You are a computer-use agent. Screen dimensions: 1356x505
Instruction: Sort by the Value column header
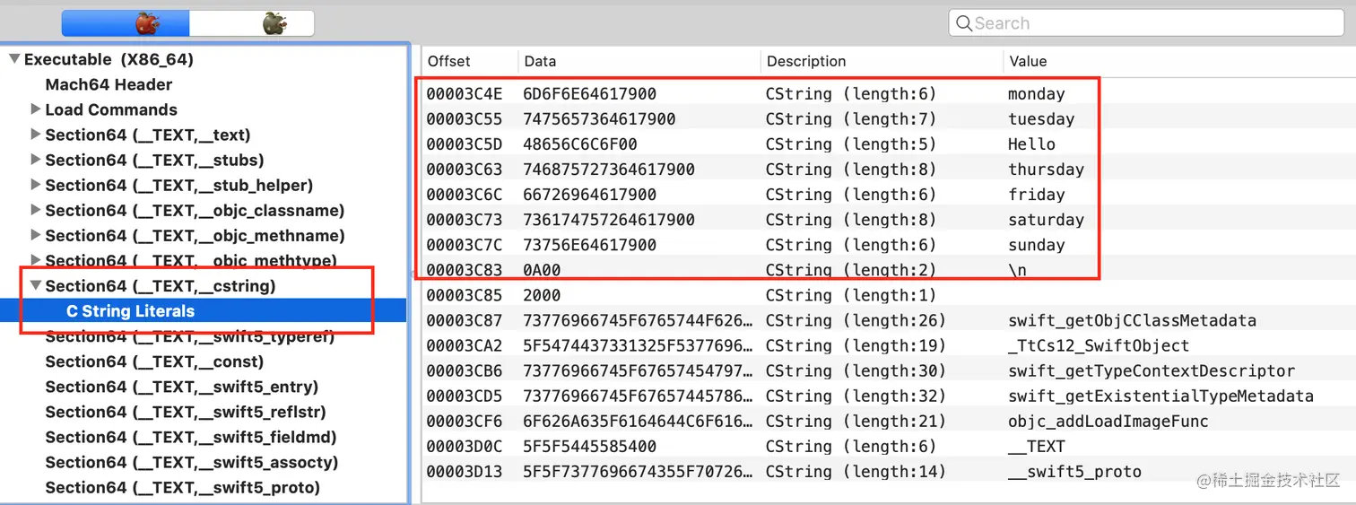tap(1028, 61)
